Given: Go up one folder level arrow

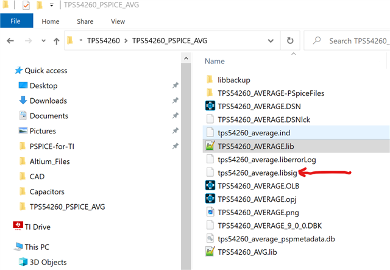Looking at the screenshot, I should (x=57, y=41).
